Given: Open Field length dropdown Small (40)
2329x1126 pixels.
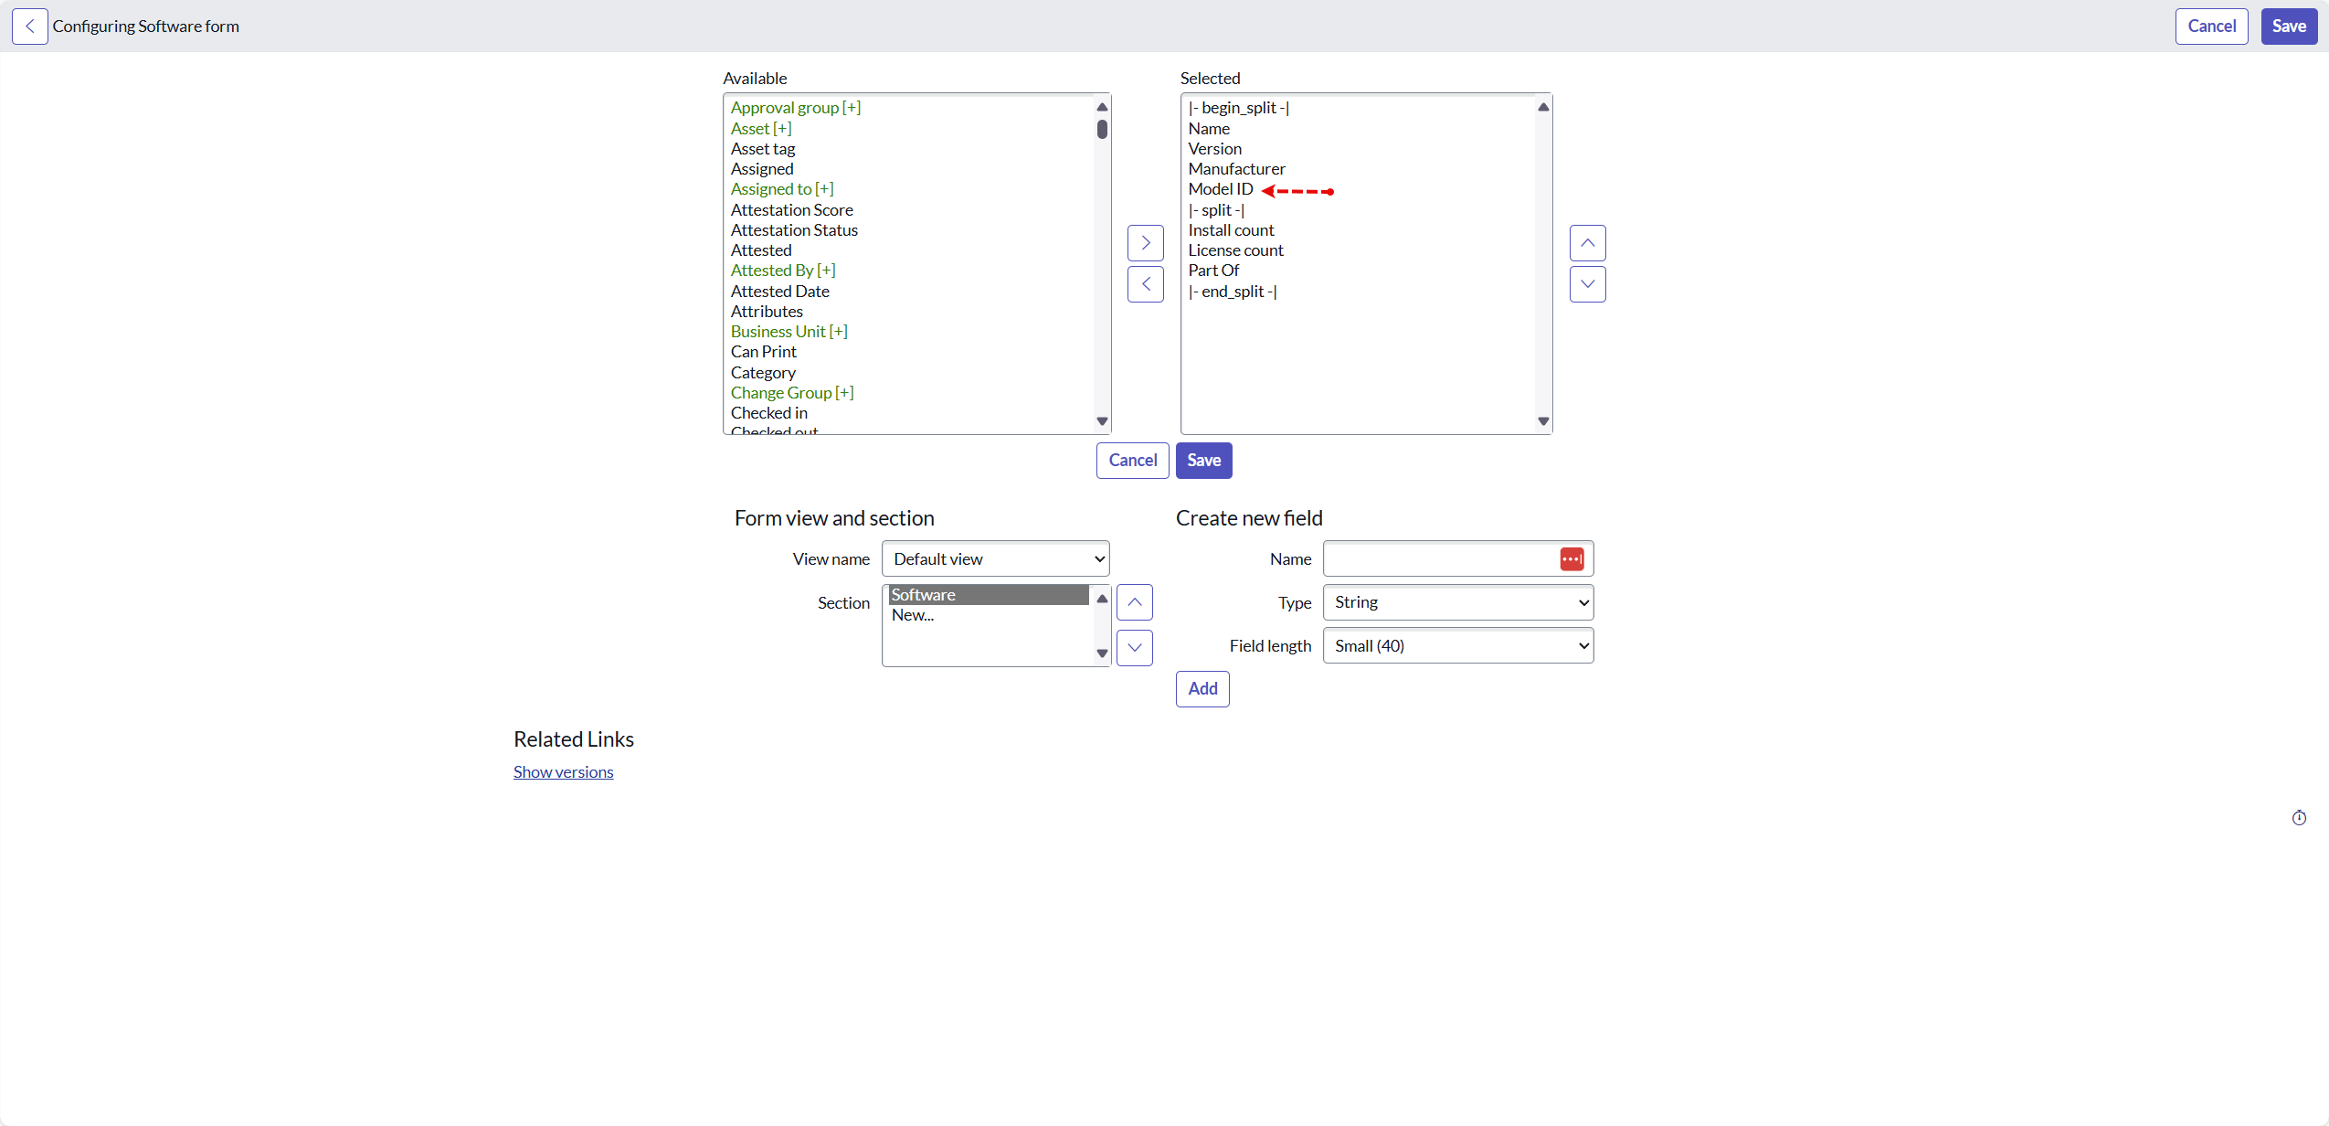Looking at the screenshot, I should pos(1457,646).
